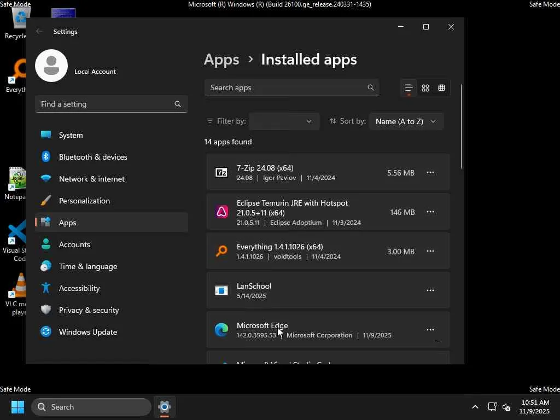
Task: Click the Eclipse Temurin app icon
Action: 221,212
